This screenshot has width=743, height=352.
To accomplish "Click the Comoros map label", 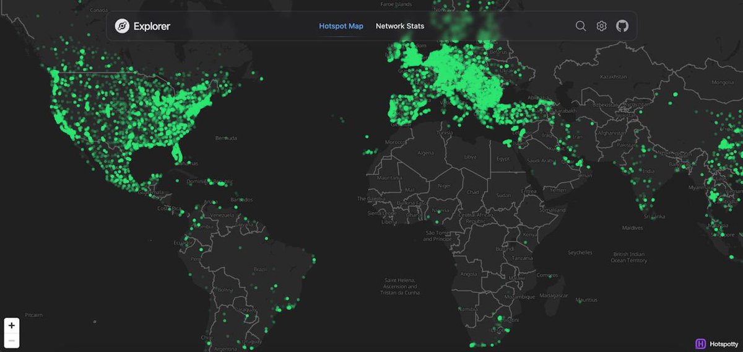I will click(548, 275).
